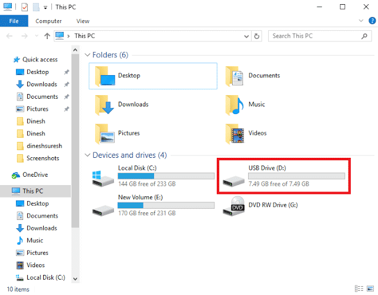Open the Documents folder icon in Folders section
This screenshot has height=295, width=378.
click(234, 76)
